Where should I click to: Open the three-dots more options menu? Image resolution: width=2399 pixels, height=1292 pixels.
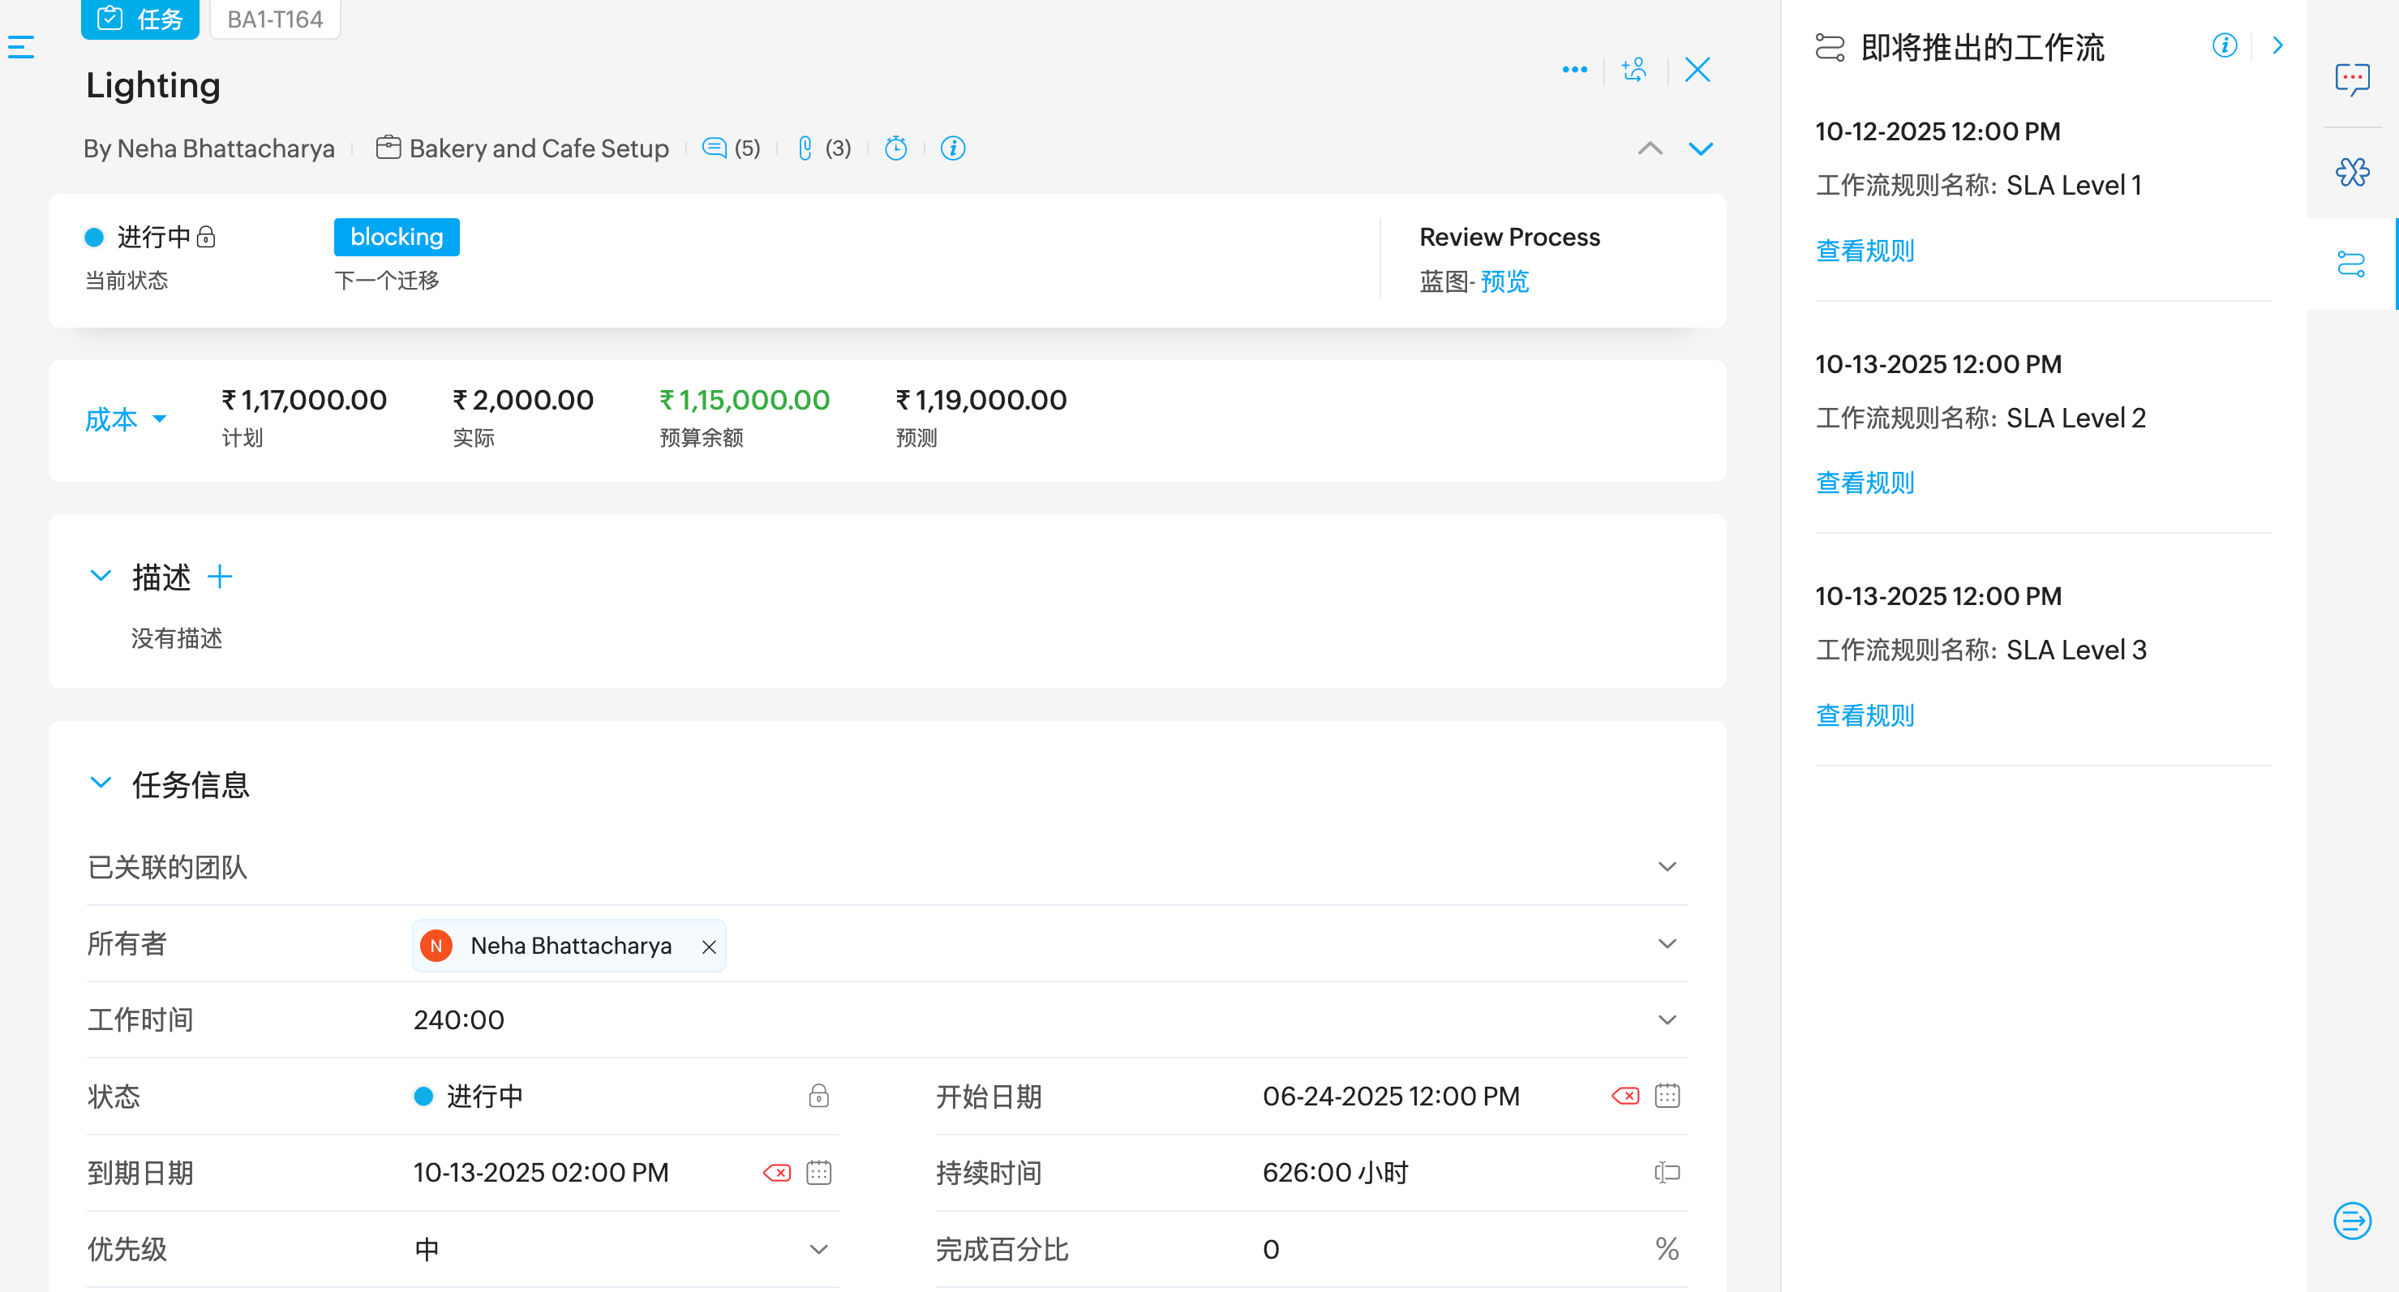[1574, 70]
